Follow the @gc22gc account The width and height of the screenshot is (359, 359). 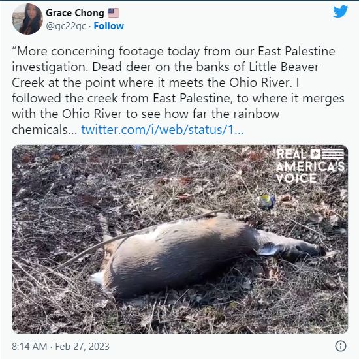pos(109,26)
